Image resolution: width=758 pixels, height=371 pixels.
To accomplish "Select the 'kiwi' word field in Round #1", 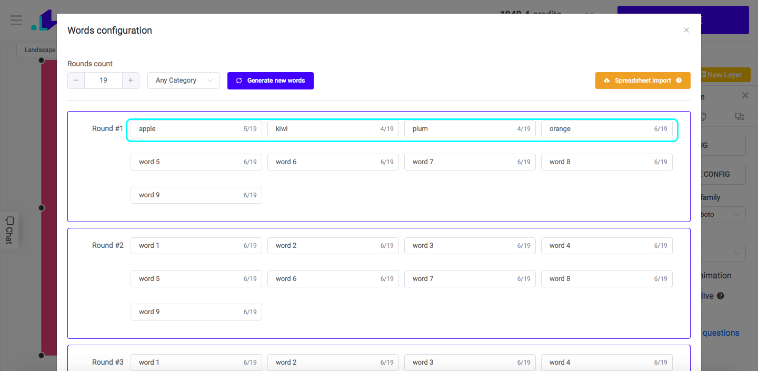I will coord(333,129).
